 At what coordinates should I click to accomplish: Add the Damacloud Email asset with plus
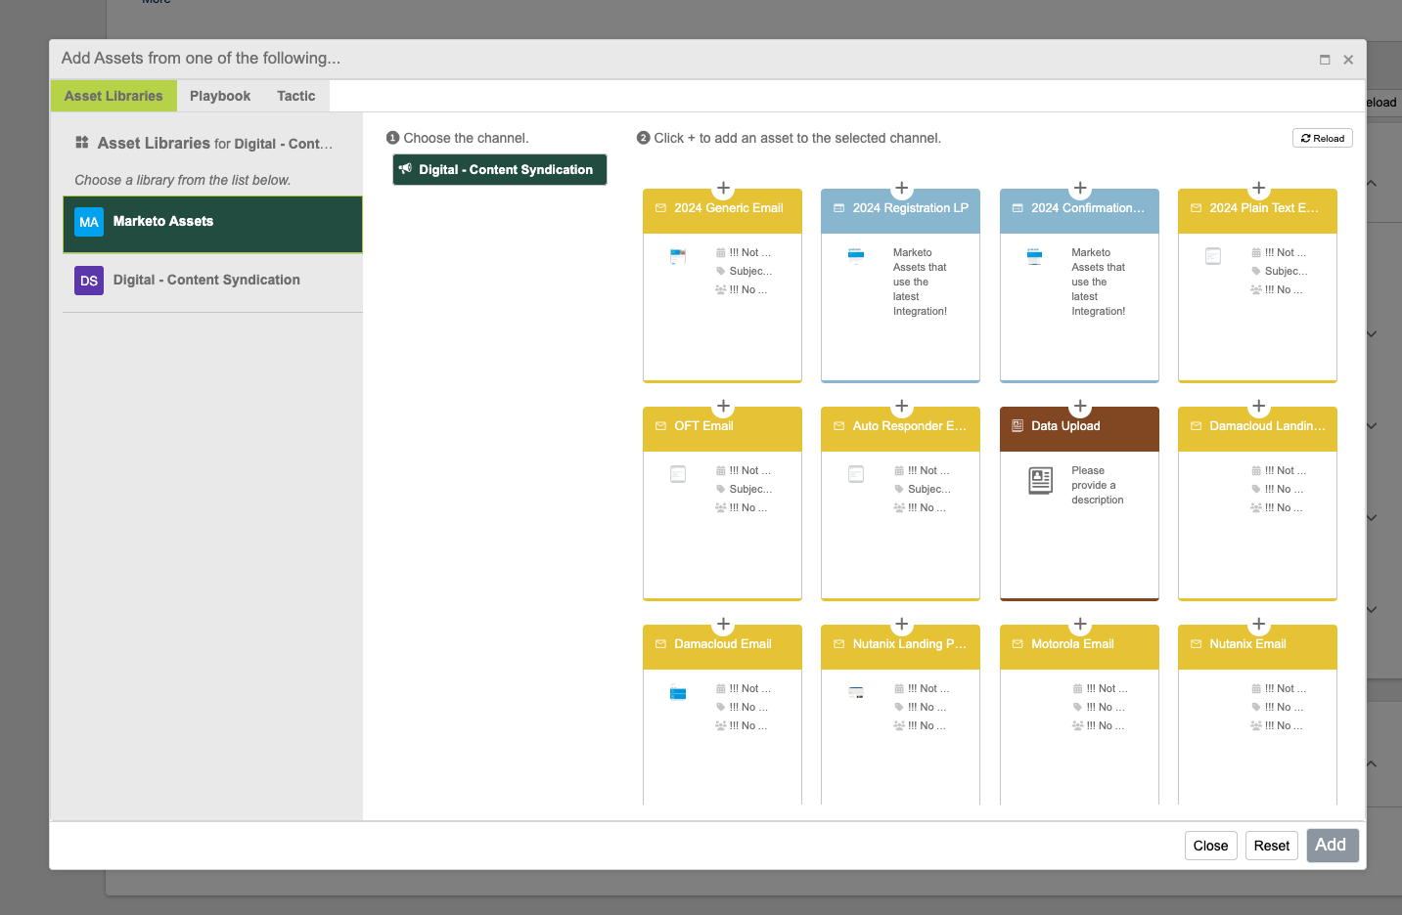click(x=723, y=624)
